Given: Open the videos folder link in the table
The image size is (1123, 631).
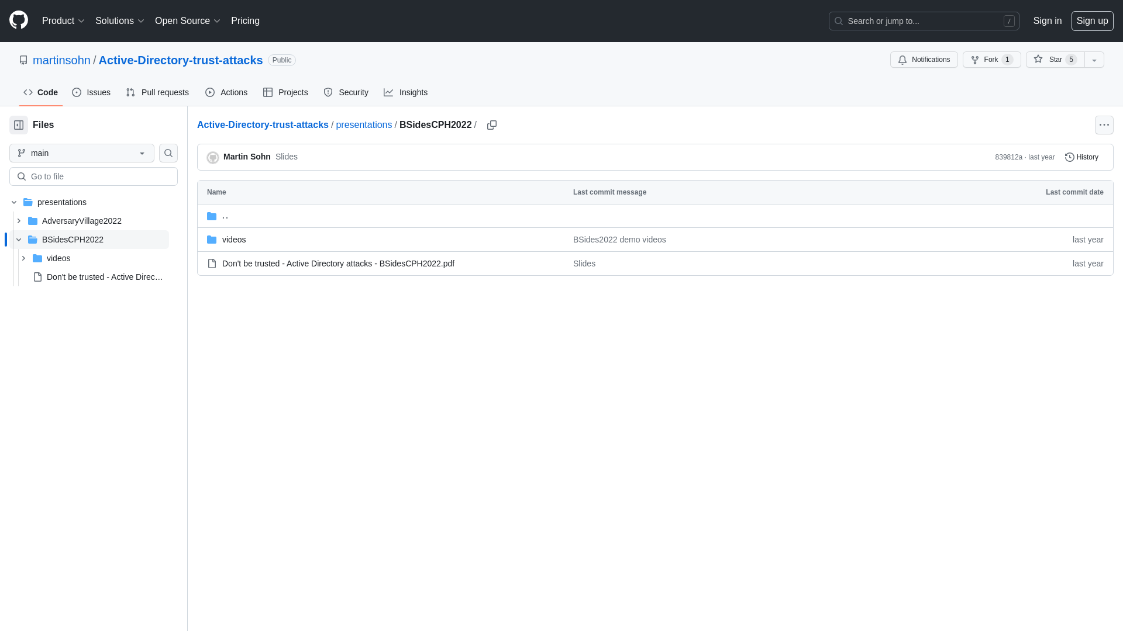Looking at the screenshot, I should [234, 240].
